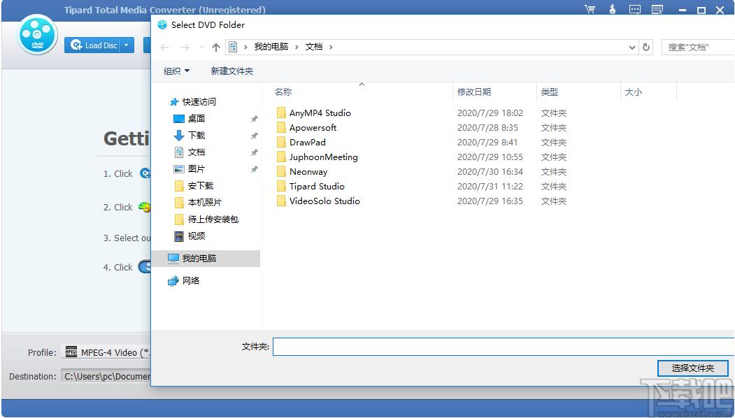Click the Load Disc button
This screenshot has height=418, width=735.
(92, 45)
